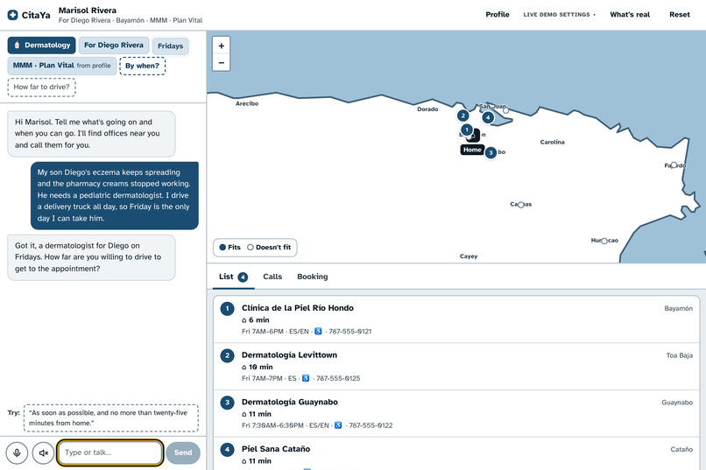Click phone number 787-555-0122

(371, 425)
